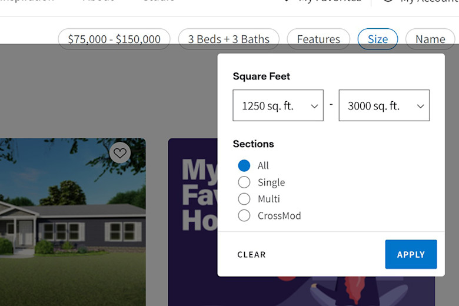Favorite the gray house listing with heart icon
Viewport: 459px width, 306px height.
coord(119,153)
